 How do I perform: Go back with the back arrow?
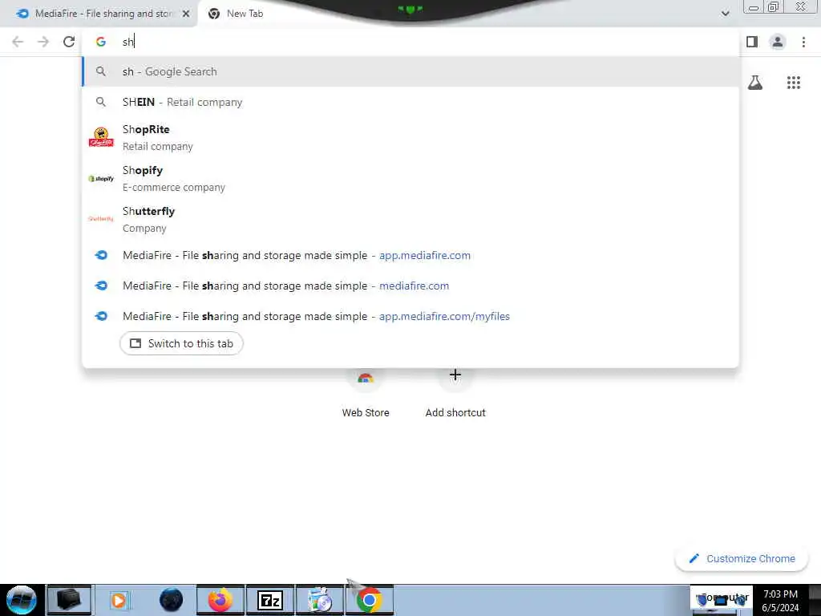click(18, 42)
